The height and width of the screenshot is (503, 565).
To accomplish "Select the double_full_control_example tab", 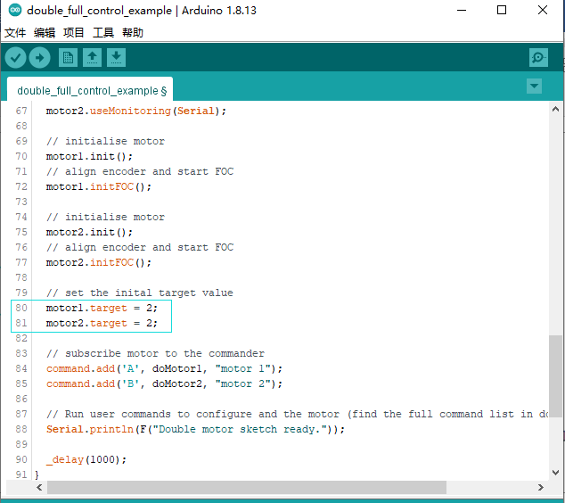I will (90, 89).
